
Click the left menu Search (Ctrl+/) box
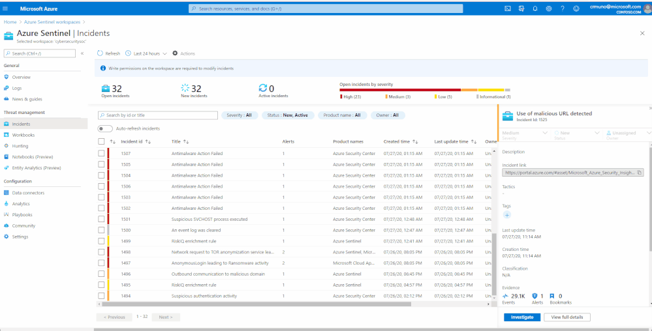[40, 53]
